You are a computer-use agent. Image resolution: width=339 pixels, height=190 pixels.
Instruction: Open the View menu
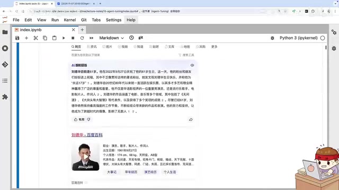point(41,20)
